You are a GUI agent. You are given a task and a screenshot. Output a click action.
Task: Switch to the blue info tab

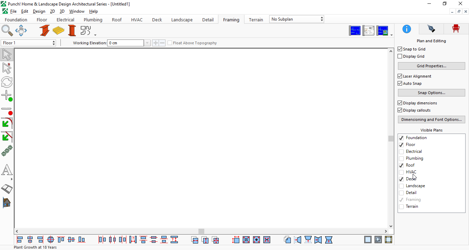pyautogui.click(x=407, y=29)
